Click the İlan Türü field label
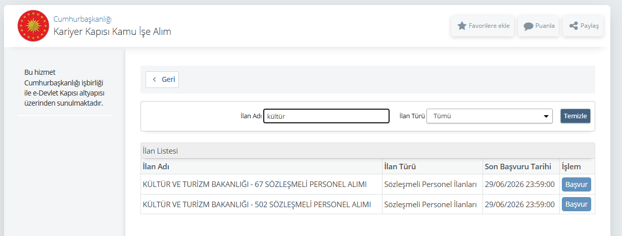 [412, 116]
